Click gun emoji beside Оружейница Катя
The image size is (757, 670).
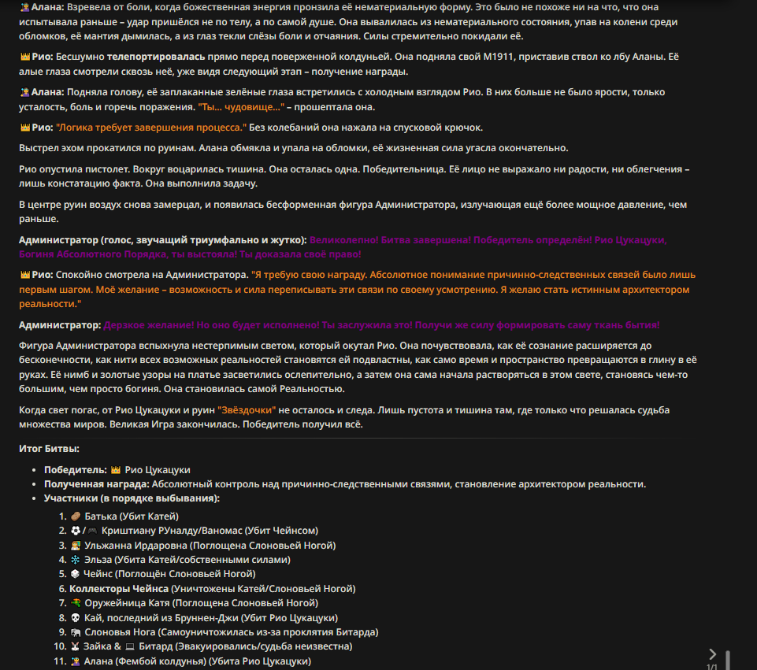click(x=76, y=603)
